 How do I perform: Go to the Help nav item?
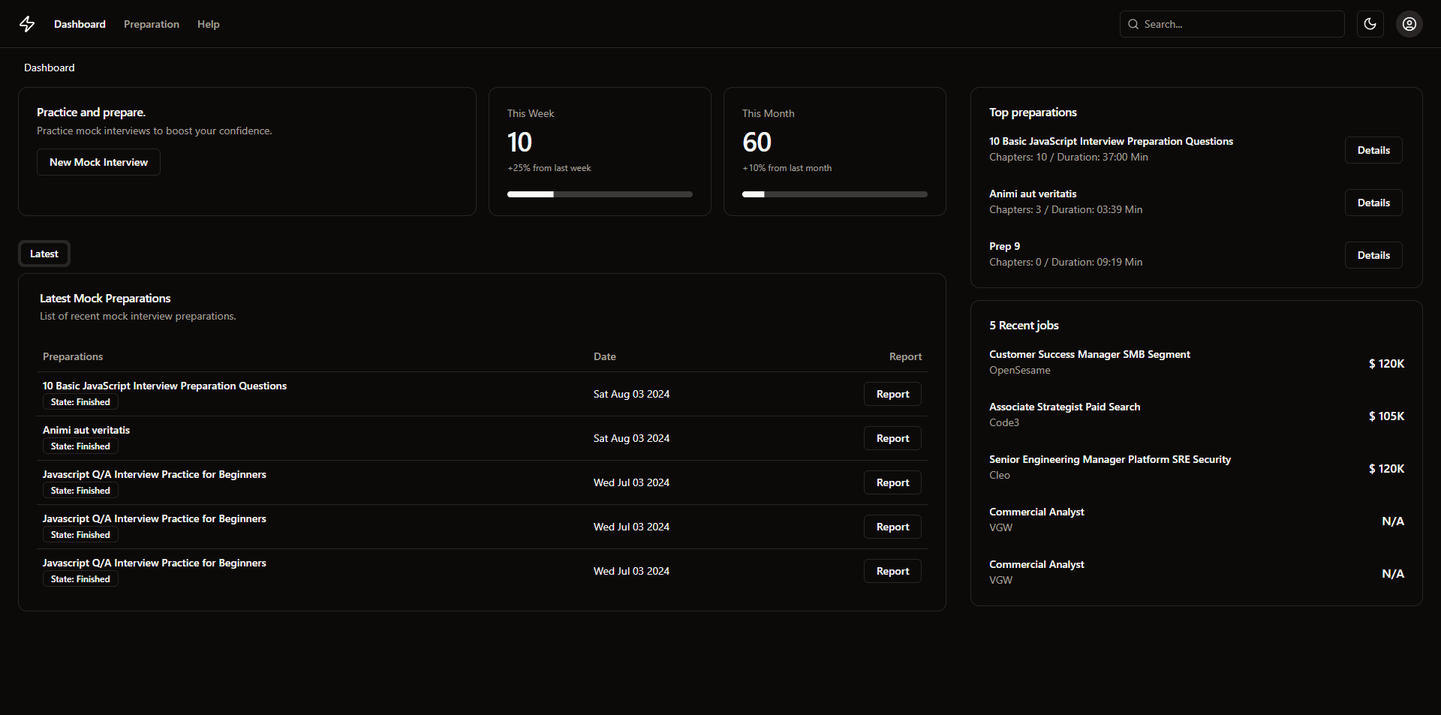(x=208, y=24)
